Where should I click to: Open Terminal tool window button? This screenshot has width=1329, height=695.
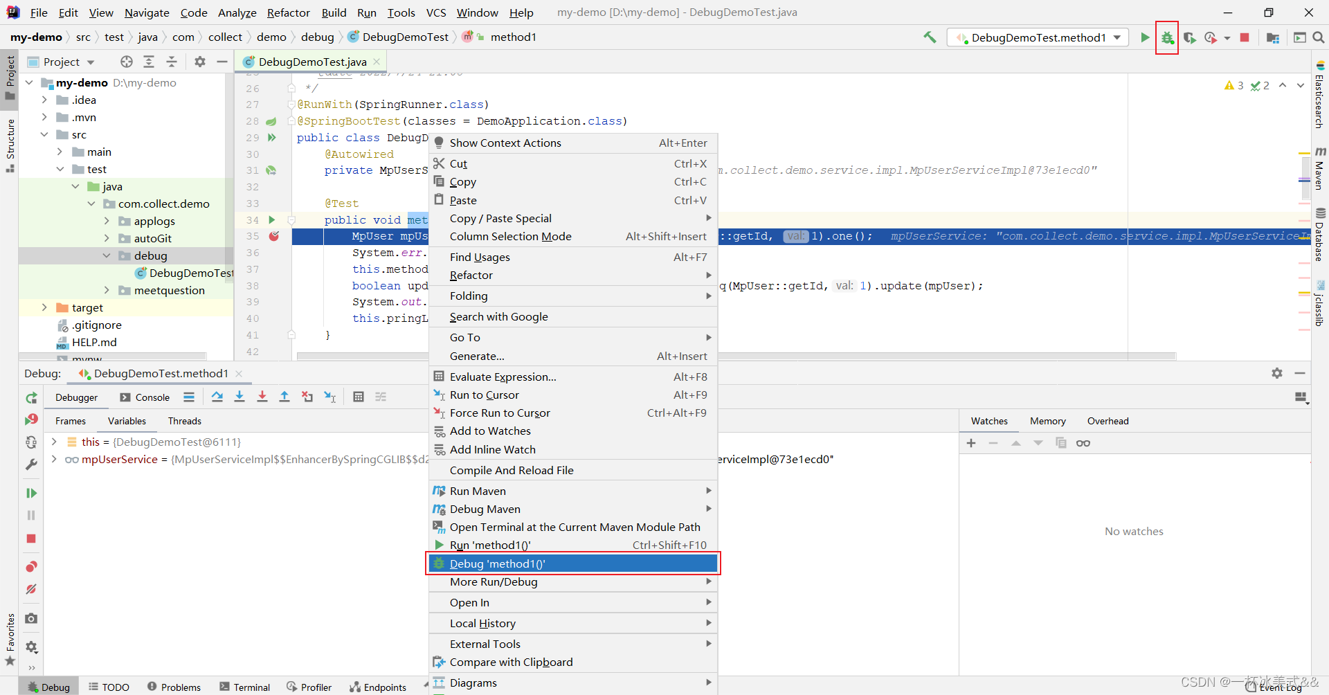pyautogui.click(x=245, y=687)
